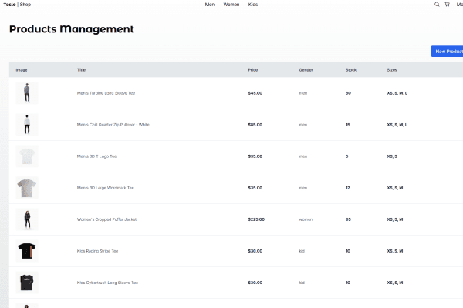Select price of Kids Racing Stripe Tee
This screenshot has width=463, height=308.
coord(255,251)
